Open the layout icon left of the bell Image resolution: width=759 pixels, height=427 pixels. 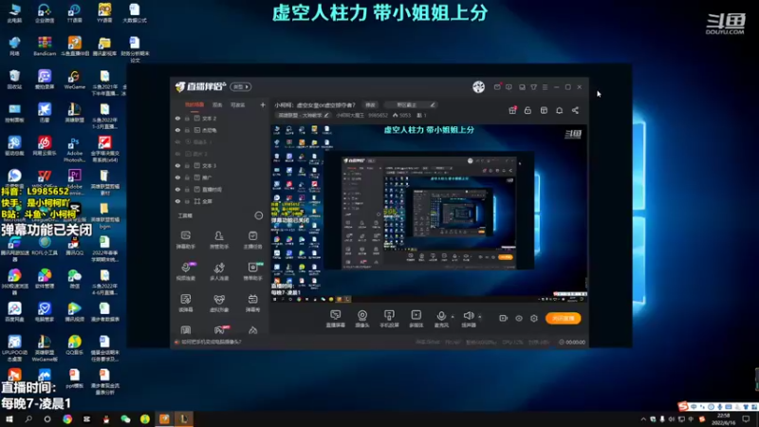point(544,110)
